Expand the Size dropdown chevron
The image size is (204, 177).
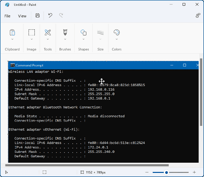click(x=100, y=39)
